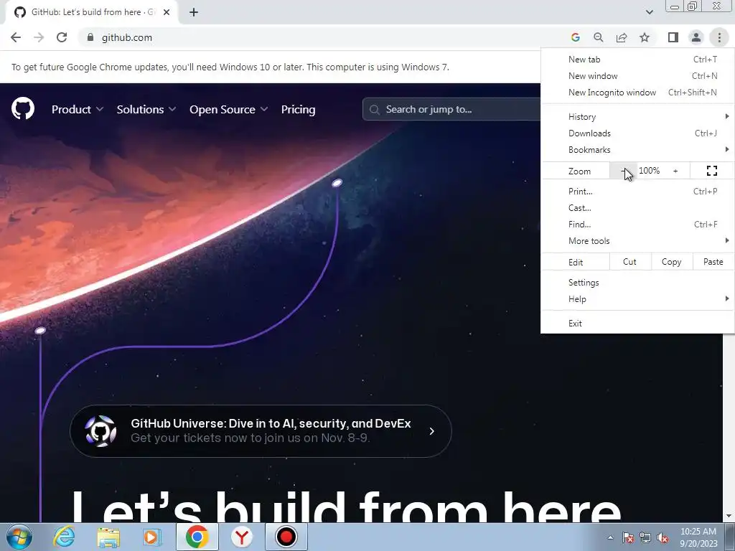Close the three-dot Chrome menu button
This screenshot has height=551, width=735.
719,37
